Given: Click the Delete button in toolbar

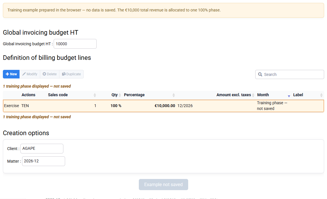Looking at the screenshot, I should (x=50, y=74).
